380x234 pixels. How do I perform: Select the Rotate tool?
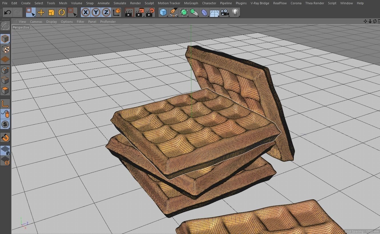61,12
